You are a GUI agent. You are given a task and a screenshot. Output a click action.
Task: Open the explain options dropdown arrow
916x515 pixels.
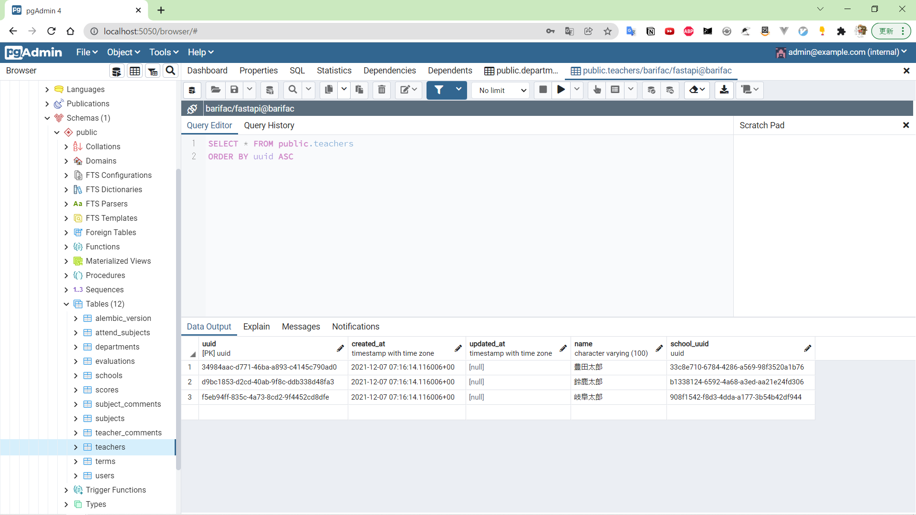(x=631, y=90)
